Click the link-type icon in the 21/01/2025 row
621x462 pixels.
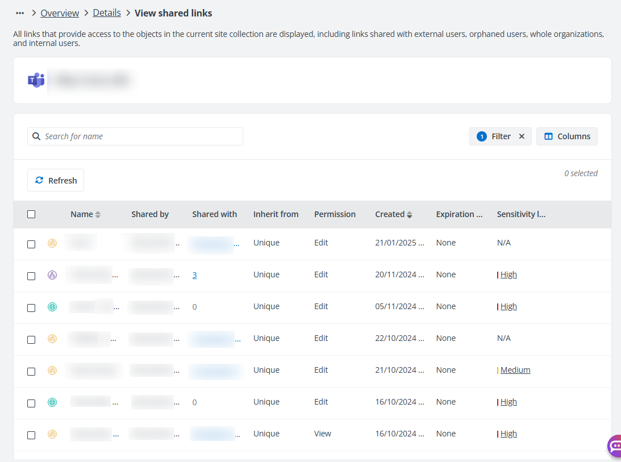52,243
